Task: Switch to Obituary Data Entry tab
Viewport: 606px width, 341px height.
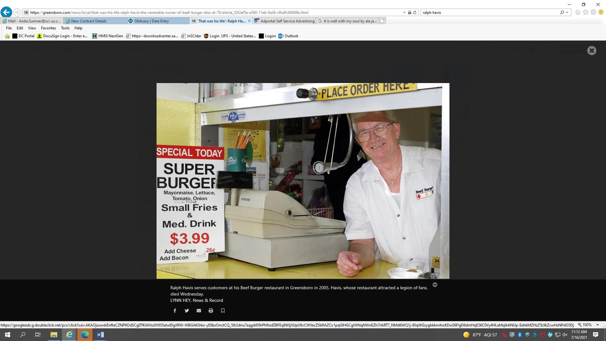Action: (x=151, y=21)
